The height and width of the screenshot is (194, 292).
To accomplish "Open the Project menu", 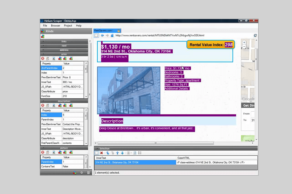I will pyautogui.click(x=68, y=26).
